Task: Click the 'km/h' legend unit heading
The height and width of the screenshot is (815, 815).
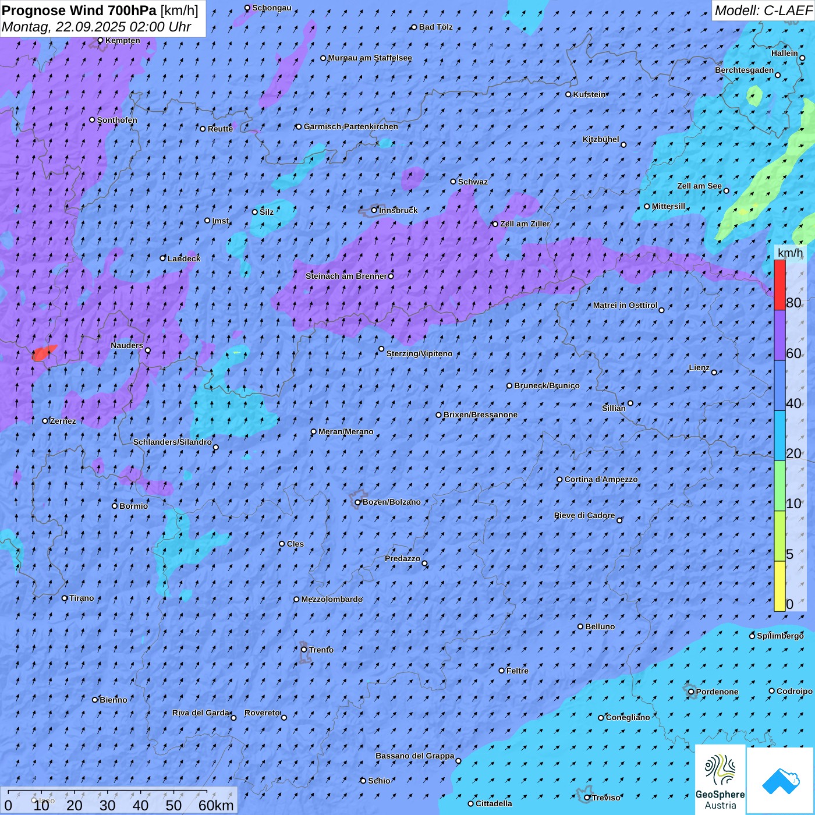Action: pos(790,252)
